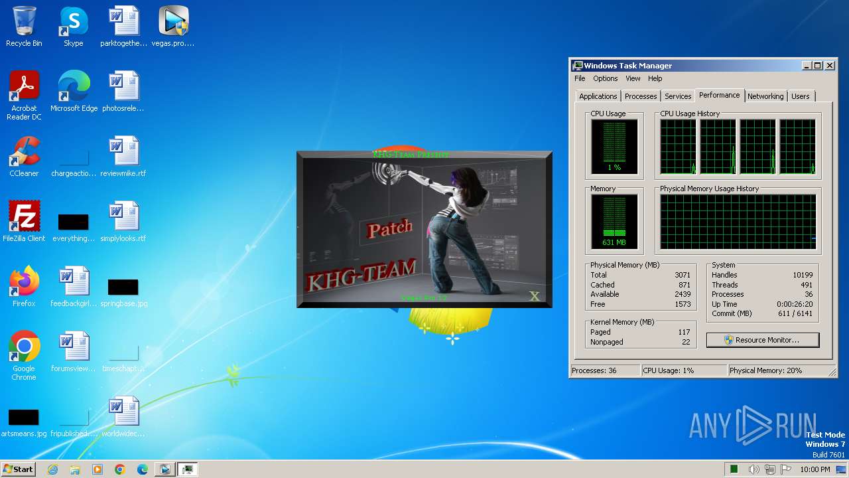The image size is (849, 478).
Task: Select the forumsview Word document icon
Action: 74,352
